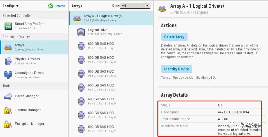Screen dimensions: 268x137
Task: Click the Refresh link text
Action: (x=60, y=6)
